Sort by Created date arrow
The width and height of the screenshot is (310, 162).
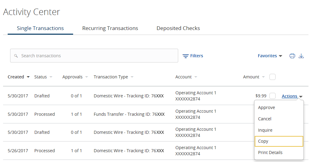tap(28, 77)
